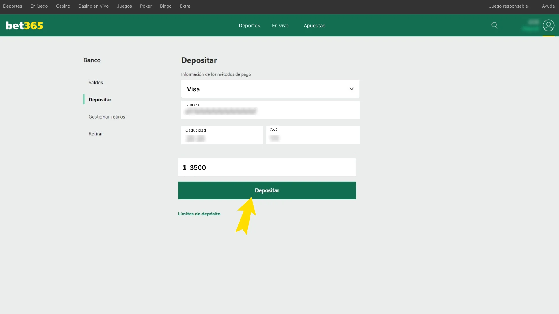This screenshot has width=559, height=314.
Task: Open Límites de depósito link
Action: (199, 214)
